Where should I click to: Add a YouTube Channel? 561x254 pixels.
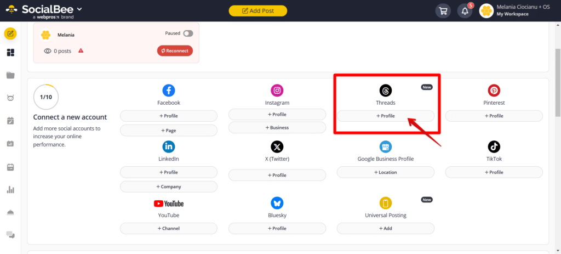point(169,229)
